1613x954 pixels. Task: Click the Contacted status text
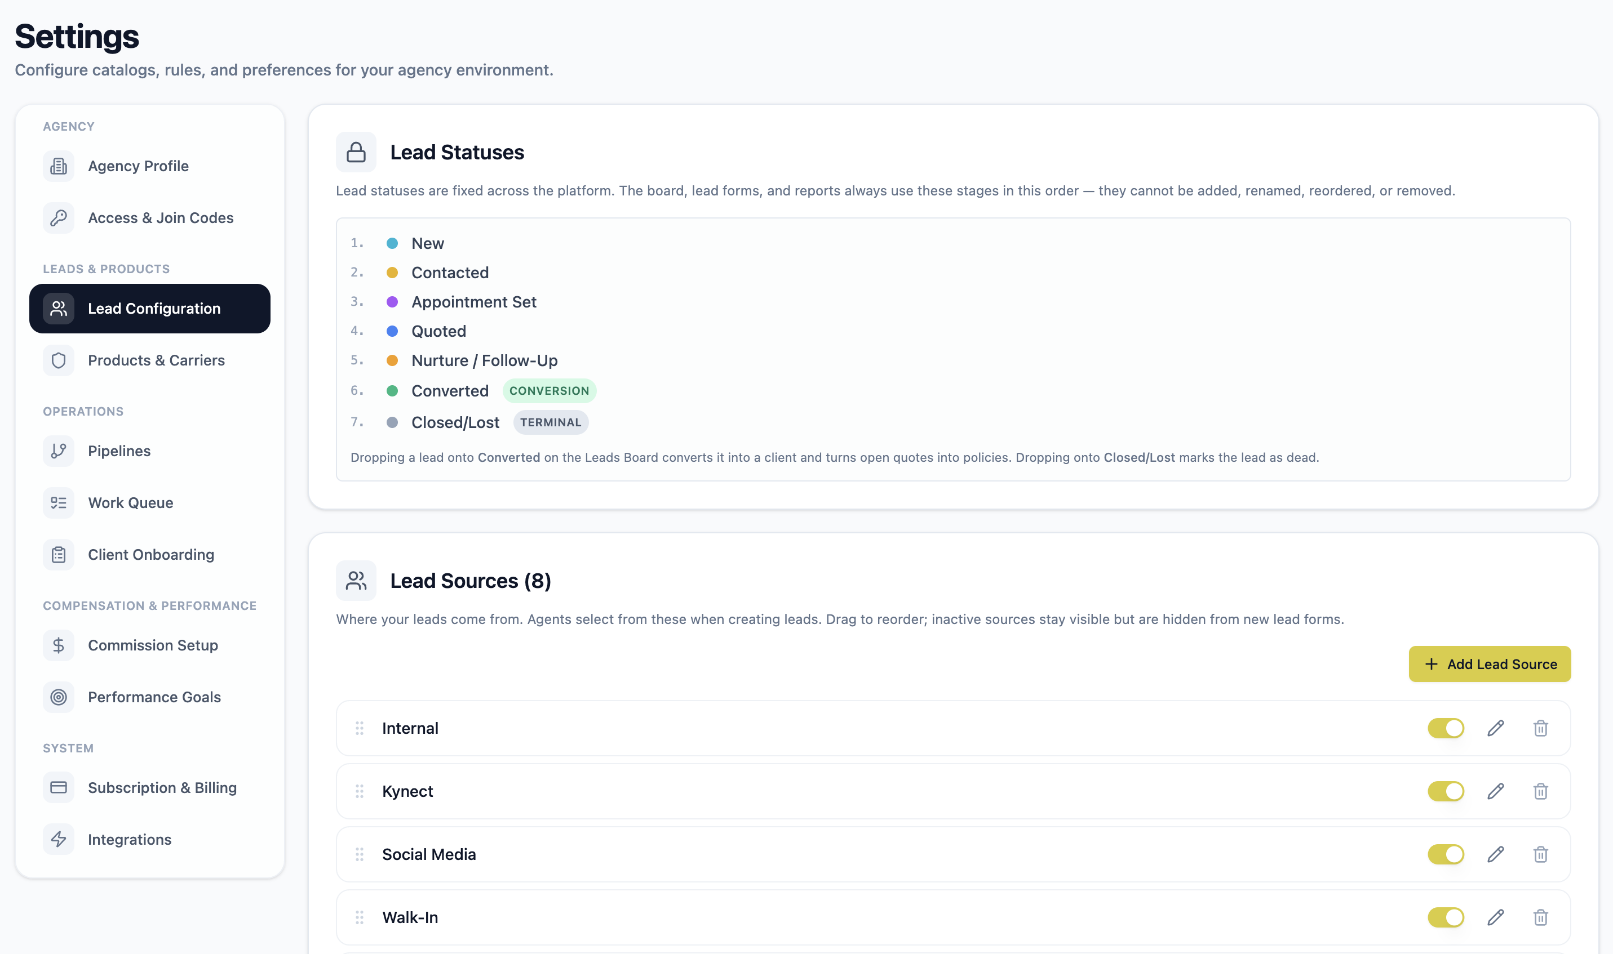(x=450, y=273)
